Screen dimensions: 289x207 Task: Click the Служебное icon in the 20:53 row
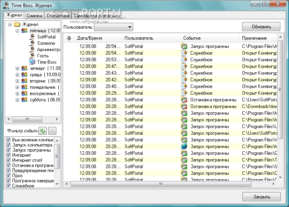click(184, 60)
